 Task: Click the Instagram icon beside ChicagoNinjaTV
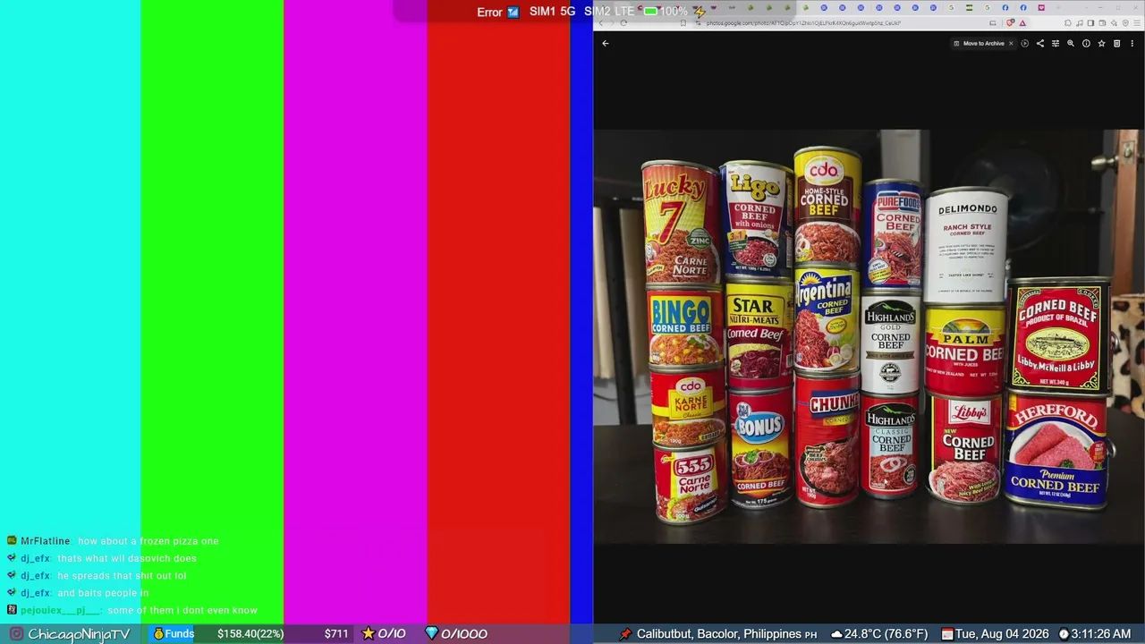pyautogui.click(x=16, y=634)
